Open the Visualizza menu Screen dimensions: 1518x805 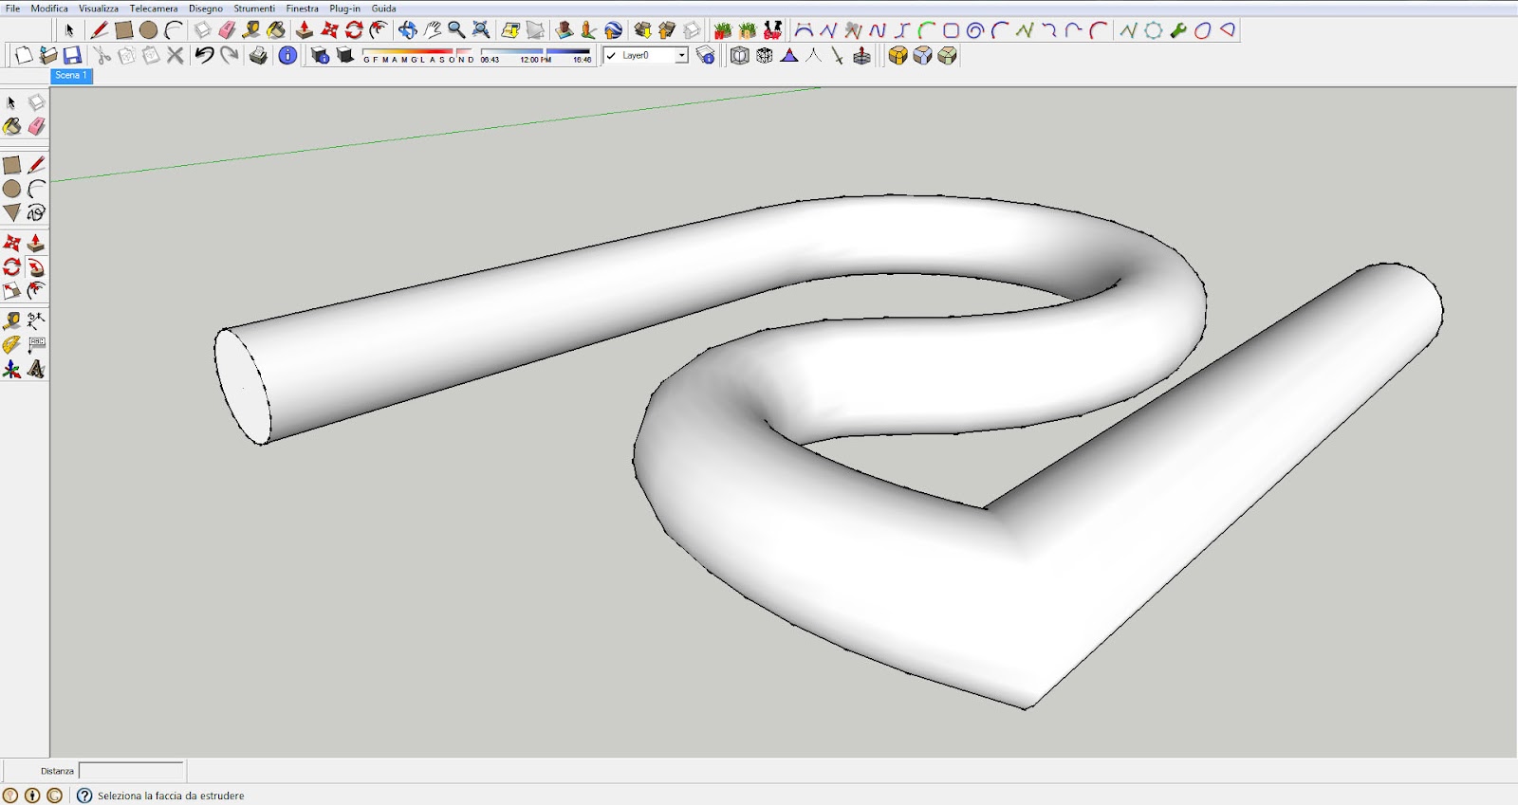99,9
